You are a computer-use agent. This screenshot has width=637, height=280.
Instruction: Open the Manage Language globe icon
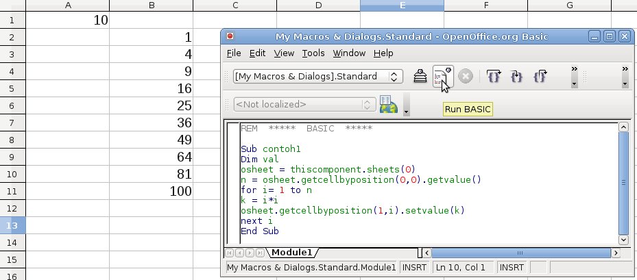pos(388,105)
